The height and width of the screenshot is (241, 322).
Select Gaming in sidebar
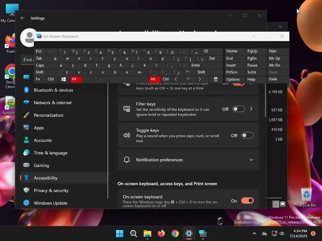click(64, 165)
